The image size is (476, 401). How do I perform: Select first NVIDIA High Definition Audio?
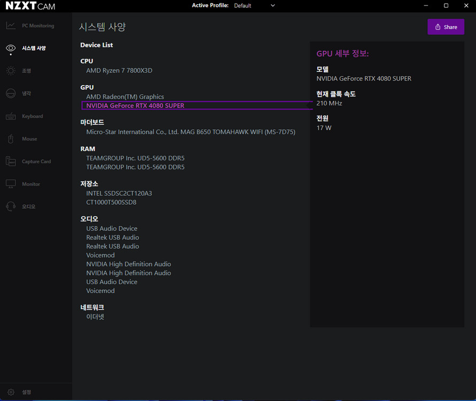129,264
